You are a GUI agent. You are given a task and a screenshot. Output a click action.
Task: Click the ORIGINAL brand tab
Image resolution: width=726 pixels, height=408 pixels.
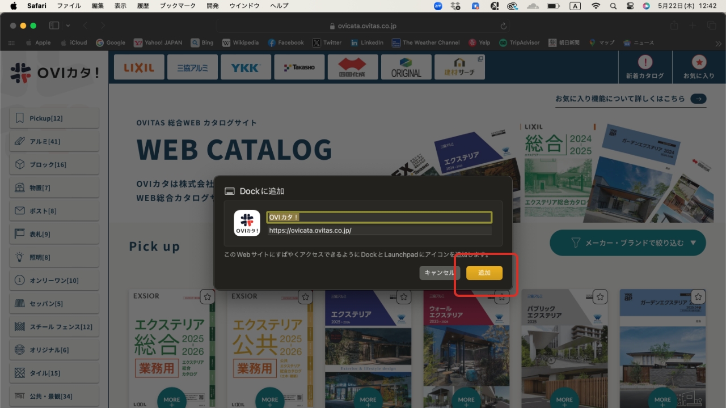click(406, 67)
